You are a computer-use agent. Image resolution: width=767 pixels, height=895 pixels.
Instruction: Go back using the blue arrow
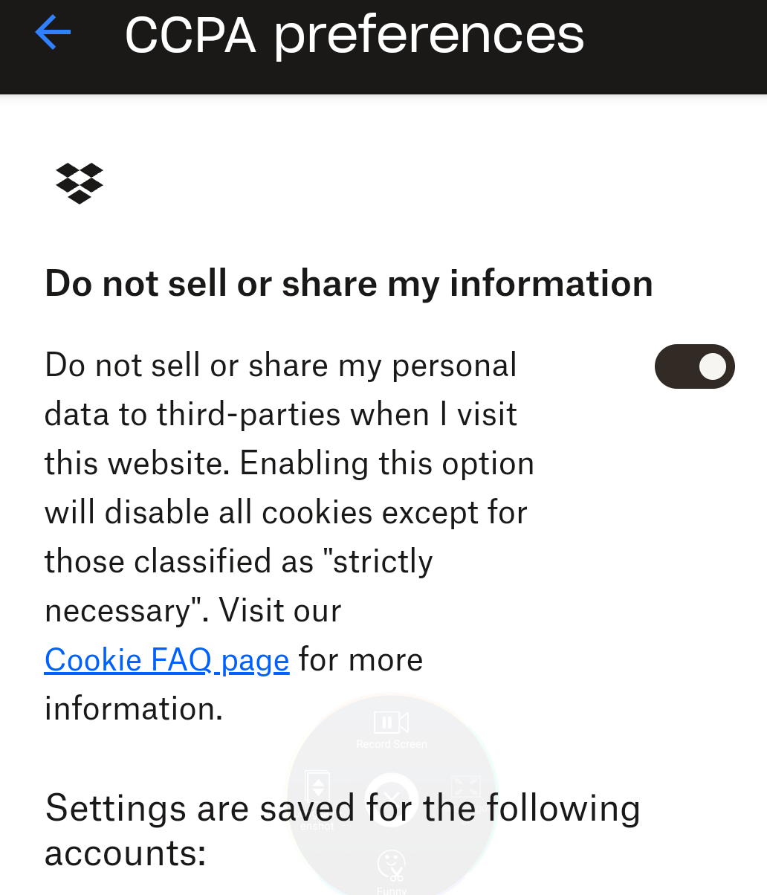pyautogui.click(x=53, y=33)
